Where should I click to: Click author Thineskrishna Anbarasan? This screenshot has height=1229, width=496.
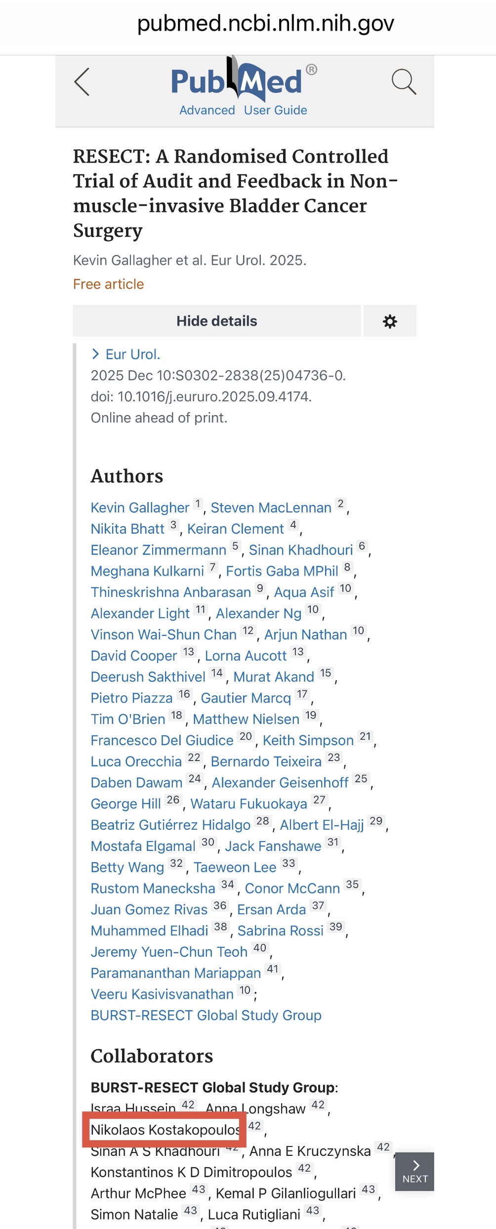[x=170, y=592]
